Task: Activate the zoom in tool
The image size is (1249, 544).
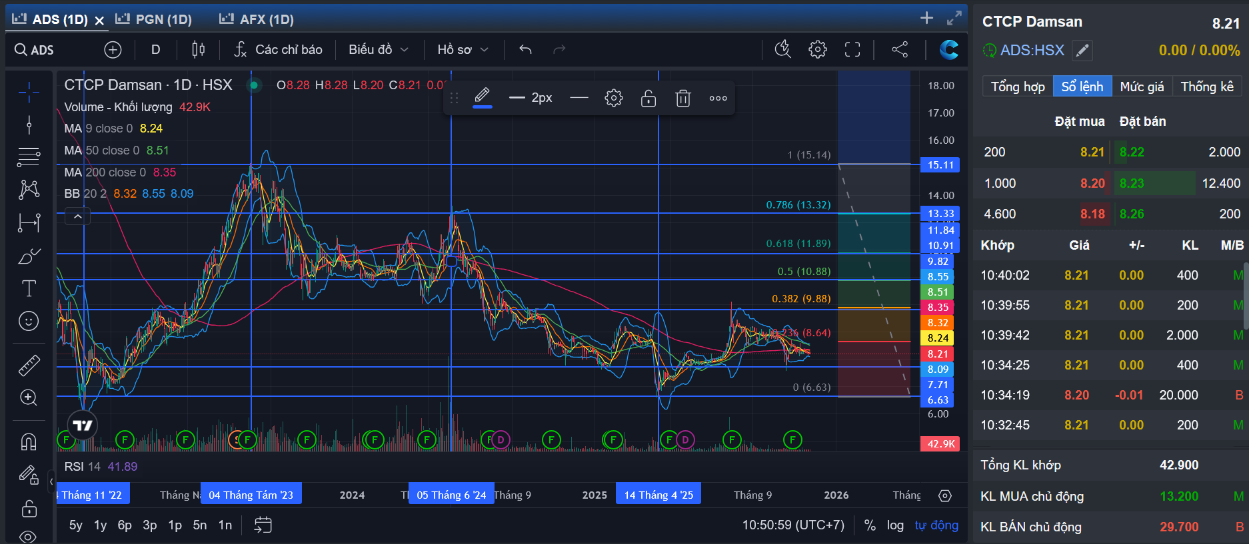Action: click(29, 398)
